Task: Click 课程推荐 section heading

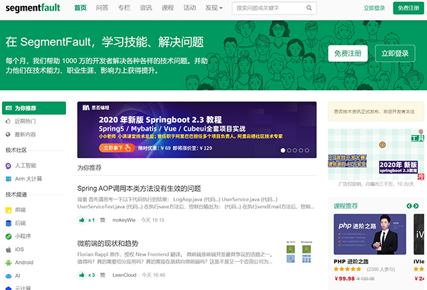Action: coord(346,206)
